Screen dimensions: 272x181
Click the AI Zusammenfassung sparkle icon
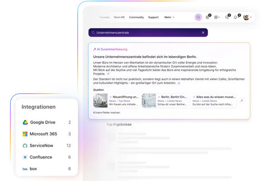click(x=95, y=49)
